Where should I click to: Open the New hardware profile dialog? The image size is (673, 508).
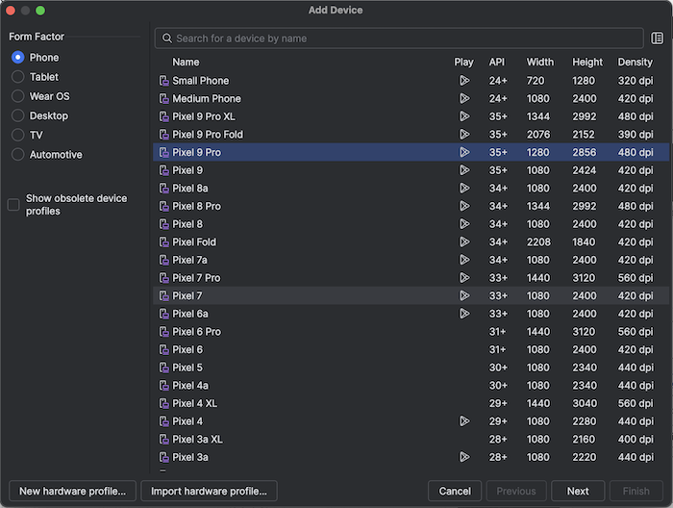72,491
